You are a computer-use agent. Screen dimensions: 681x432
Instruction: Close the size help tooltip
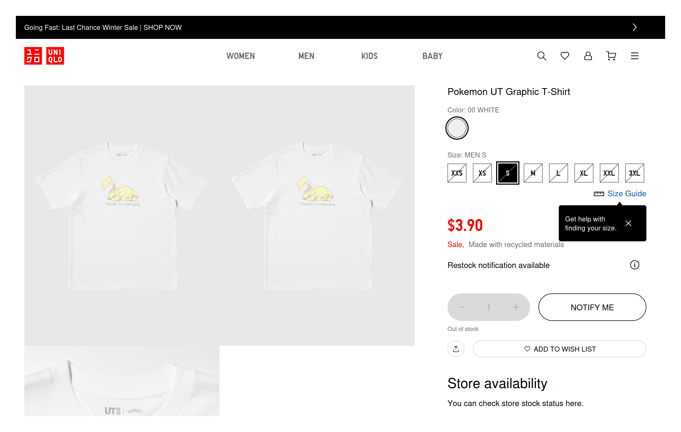[628, 223]
